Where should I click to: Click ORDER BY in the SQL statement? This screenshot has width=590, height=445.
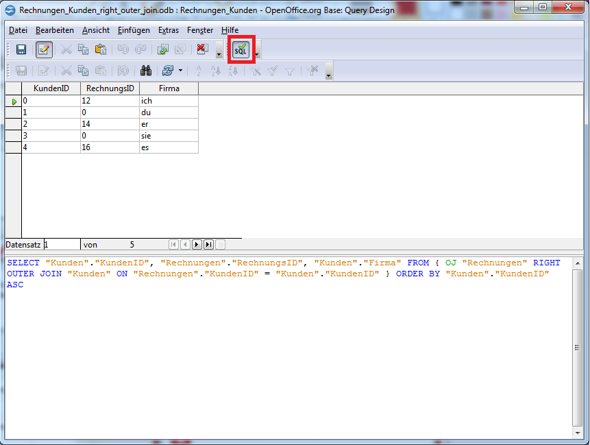(418, 274)
